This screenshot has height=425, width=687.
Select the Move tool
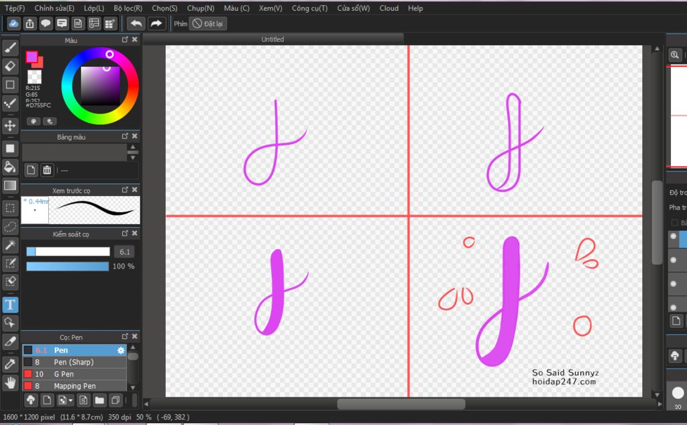(x=10, y=126)
